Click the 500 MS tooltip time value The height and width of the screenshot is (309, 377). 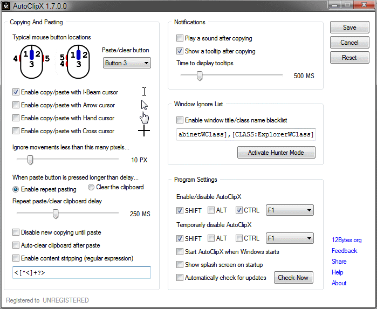coord(304,76)
